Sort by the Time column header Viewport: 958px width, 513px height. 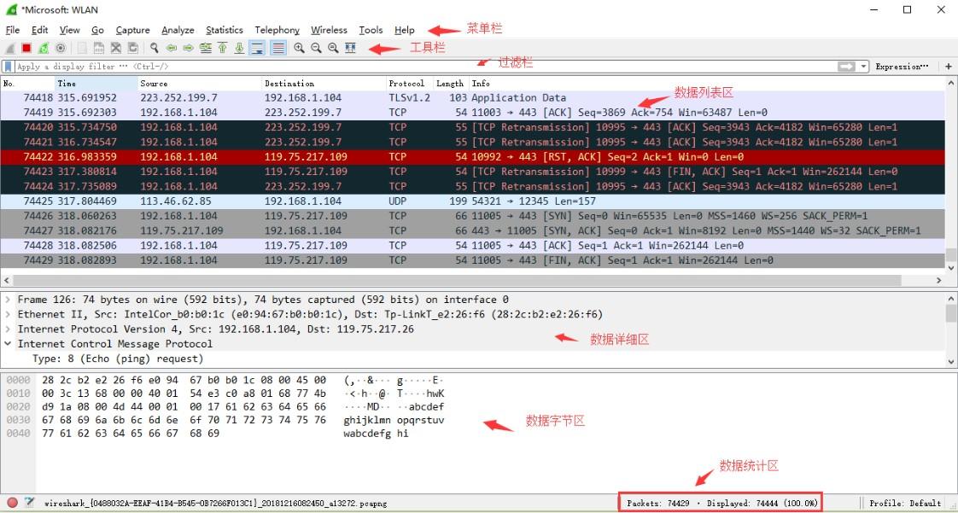pyautogui.click(x=96, y=84)
